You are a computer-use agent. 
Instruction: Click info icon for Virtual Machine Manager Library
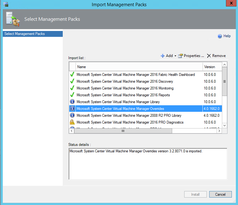[x=72, y=102]
